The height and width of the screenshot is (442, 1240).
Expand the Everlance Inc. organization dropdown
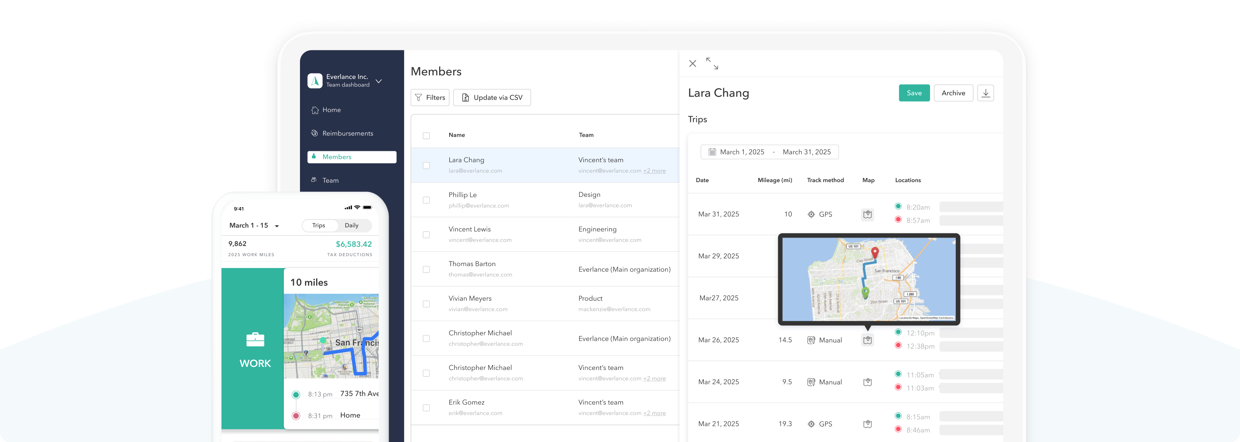coord(379,81)
